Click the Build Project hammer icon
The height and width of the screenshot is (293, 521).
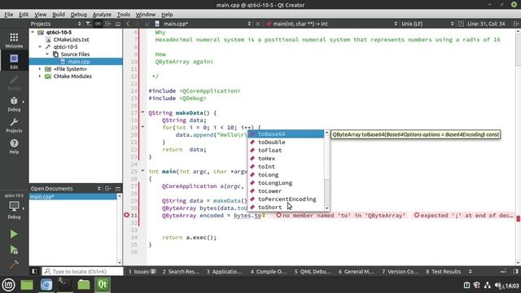point(14,265)
